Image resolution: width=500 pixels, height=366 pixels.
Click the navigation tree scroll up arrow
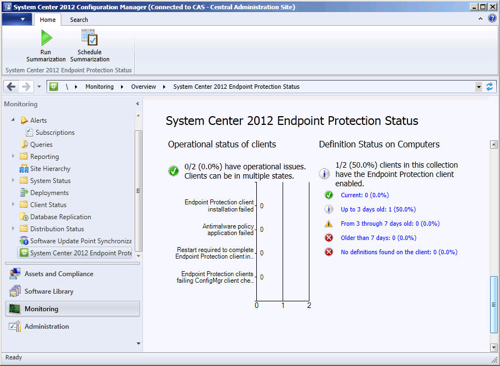pos(139,116)
